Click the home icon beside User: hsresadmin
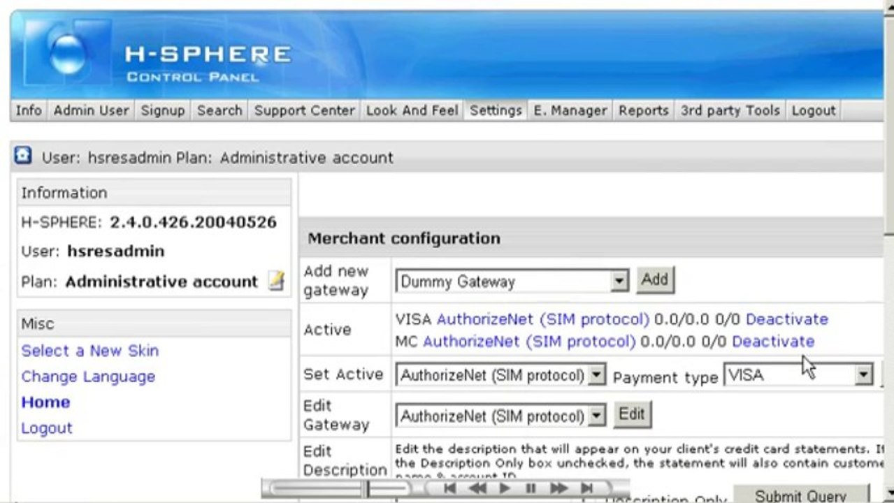894x503 pixels. (23, 155)
